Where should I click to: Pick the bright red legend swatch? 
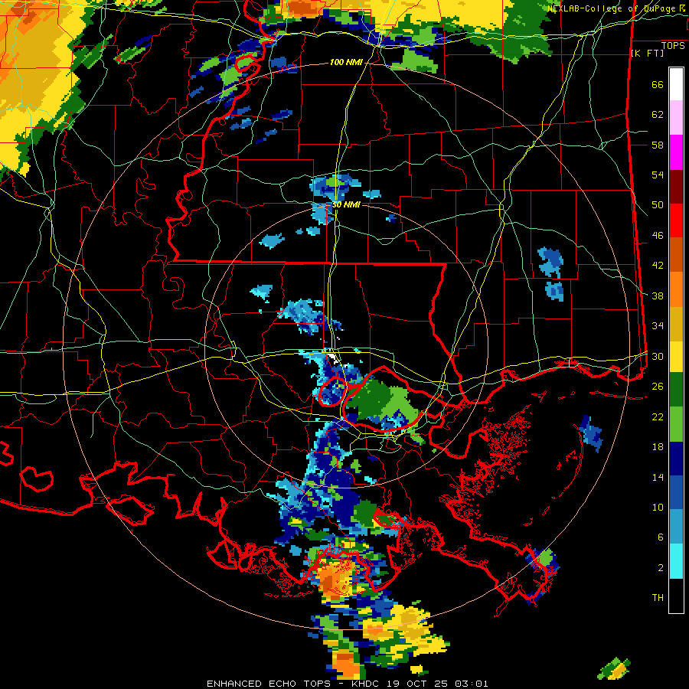(676, 220)
